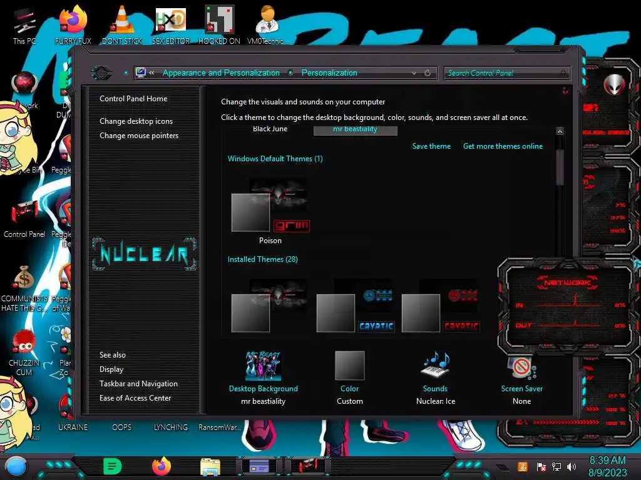The width and height of the screenshot is (641, 480).
Task: Click the Alienware head gadget icon
Action: [x=614, y=84]
